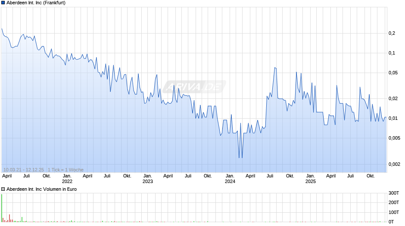This screenshot has width=405, height=226.
Task: Click the 'Aberdeen Int. Inc Volumen in Euro' label
Action: tap(42, 189)
